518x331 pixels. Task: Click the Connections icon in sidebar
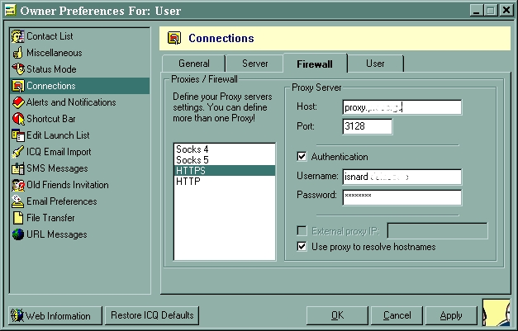point(18,86)
